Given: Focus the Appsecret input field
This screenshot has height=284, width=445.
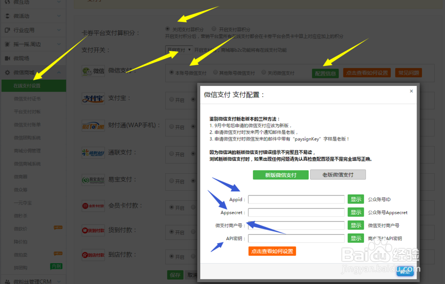Looking at the screenshot, I should click(296, 212).
